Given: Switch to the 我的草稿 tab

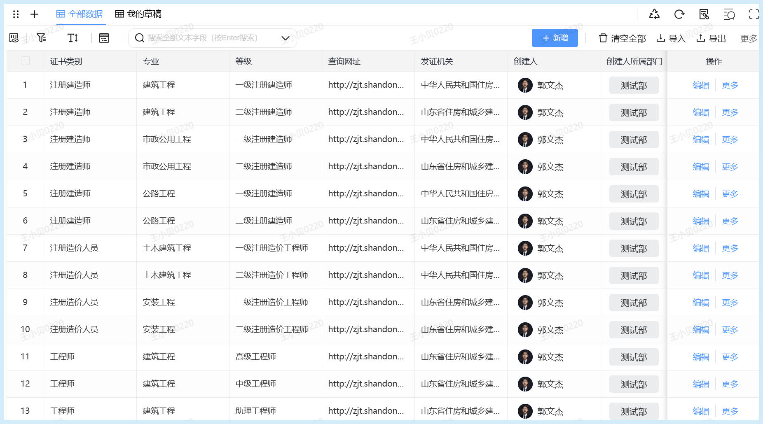Looking at the screenshot, I should pyautogui.click(x=138, y=14).
